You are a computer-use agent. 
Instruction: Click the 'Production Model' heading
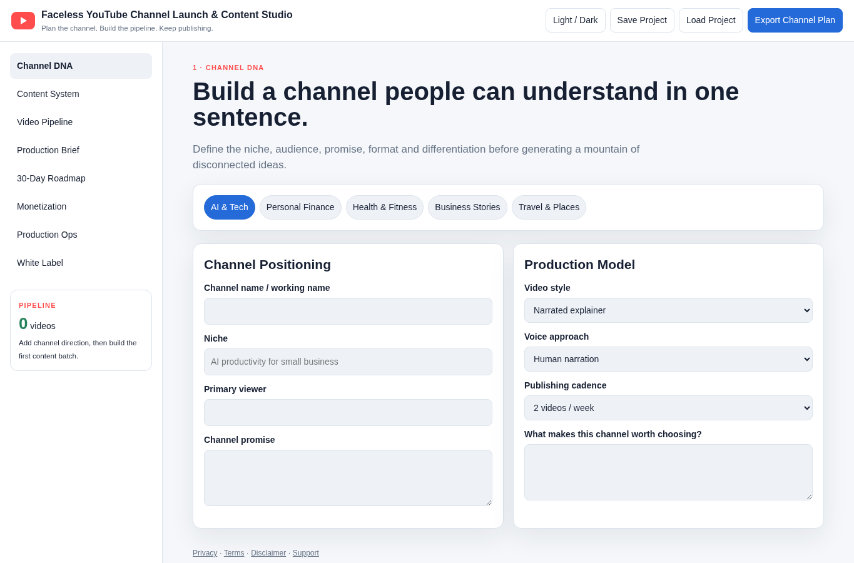pyautogui.click(x=579, y=265)
